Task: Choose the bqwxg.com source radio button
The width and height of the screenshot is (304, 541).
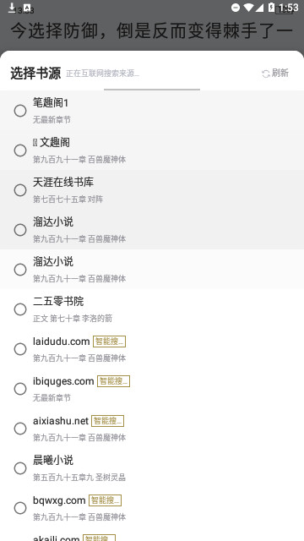Action: (x=20, y=508)
